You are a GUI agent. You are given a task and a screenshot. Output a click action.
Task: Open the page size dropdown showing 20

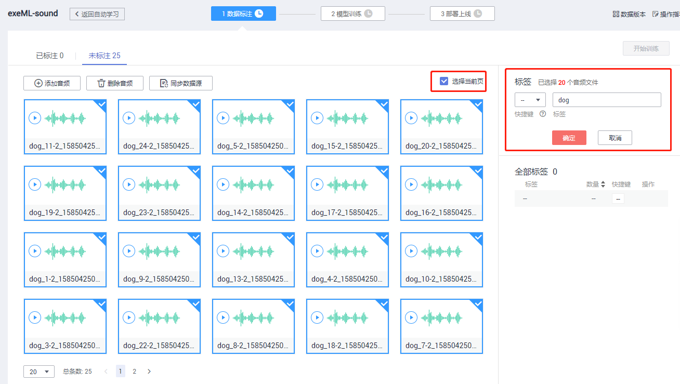coord(39,372)
